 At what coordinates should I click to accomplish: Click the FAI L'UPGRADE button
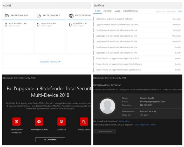(x=50, y=140)
